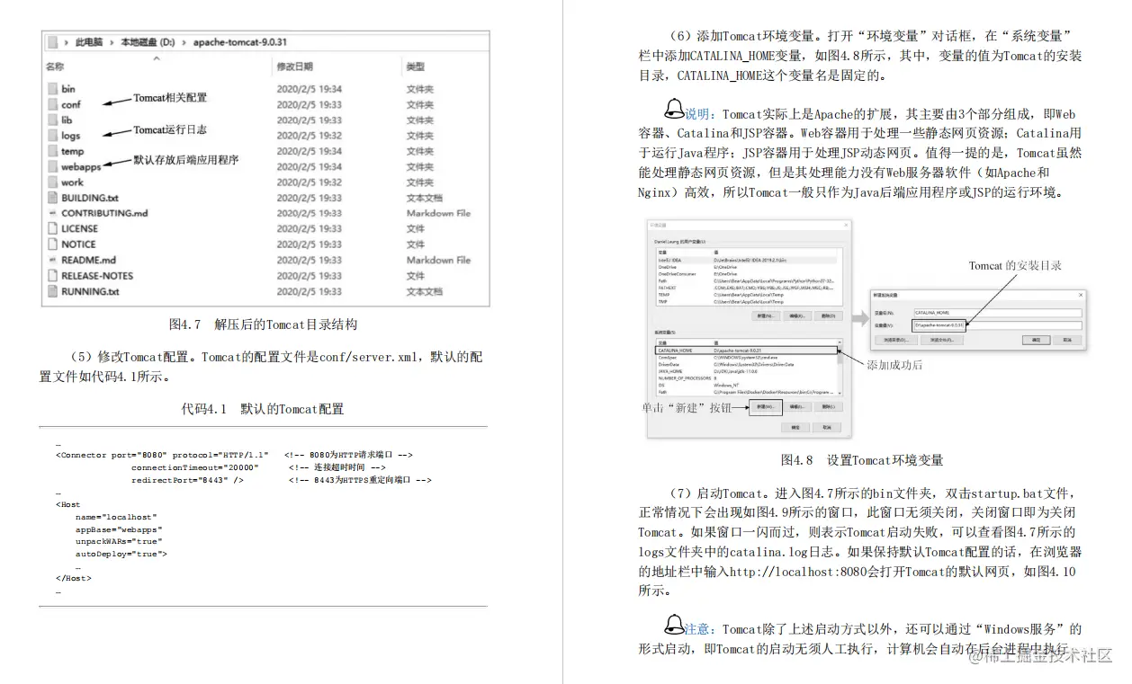Expand the chevron before 此电脑 in breadcrumb
Viewport: 1132px width, 684px height.
[x=67, y=42]
